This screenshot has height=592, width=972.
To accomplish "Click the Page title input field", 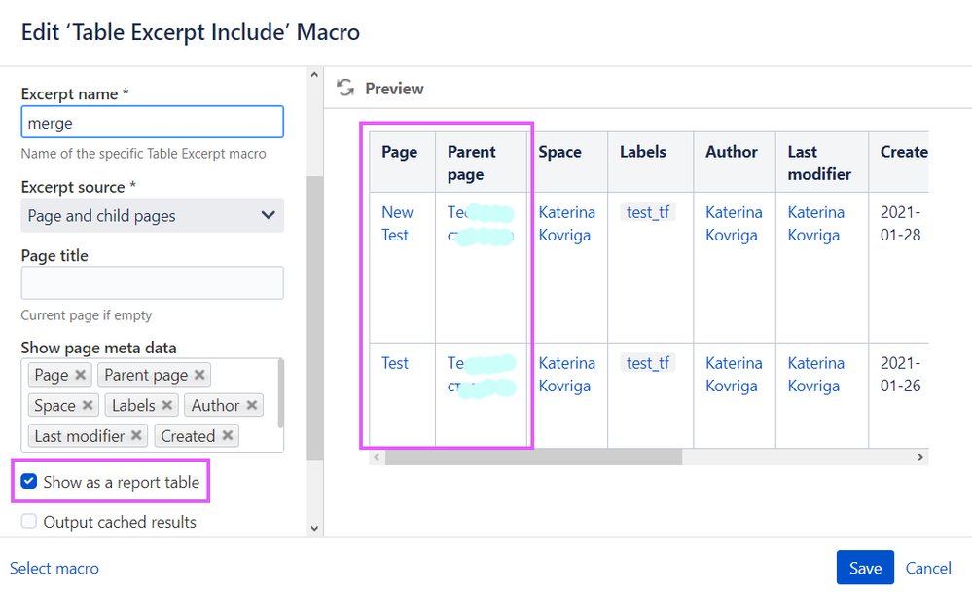I will coord(152,283).
